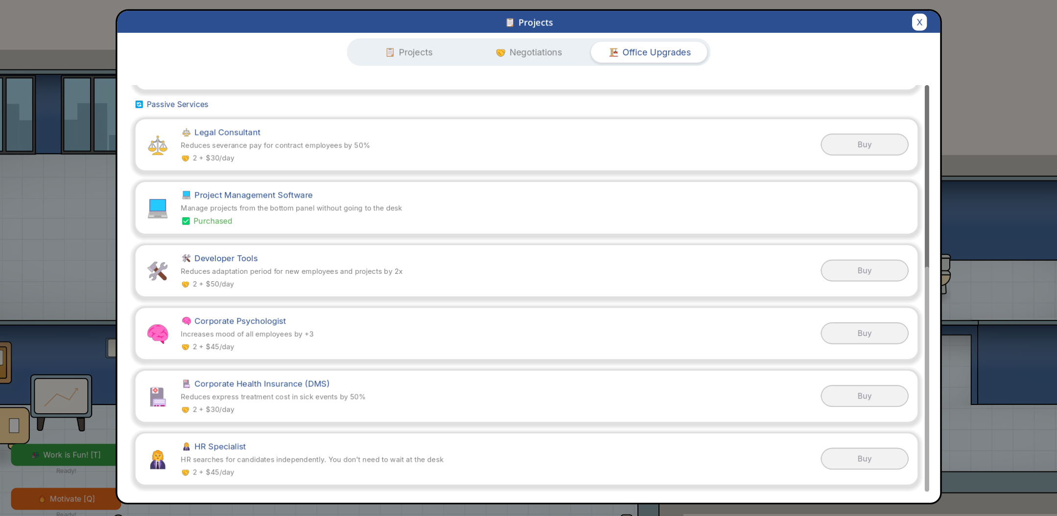
Task: Click the upgrades list vertical scrollbar
Action: coord(926,289)
